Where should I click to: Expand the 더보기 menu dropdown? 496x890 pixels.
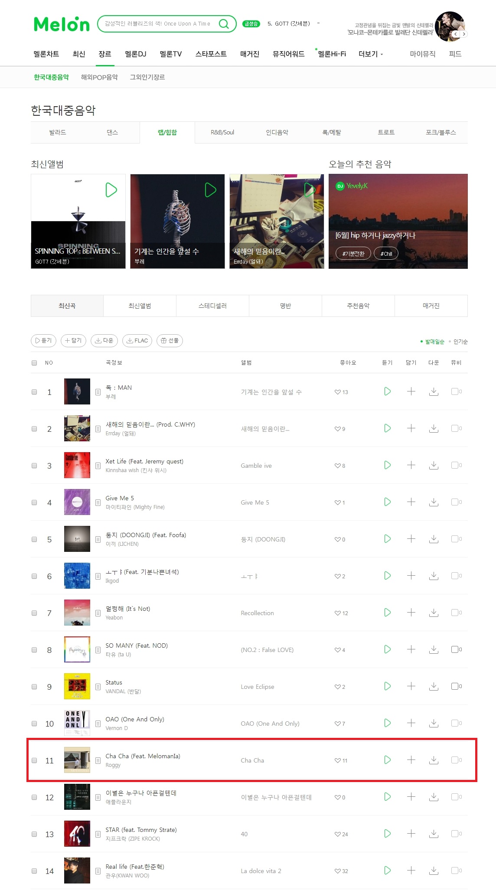(371, 54)
